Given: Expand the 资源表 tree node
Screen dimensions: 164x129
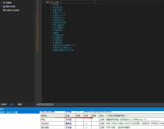Looking at the screenshot, I should [x=1, y=3].
